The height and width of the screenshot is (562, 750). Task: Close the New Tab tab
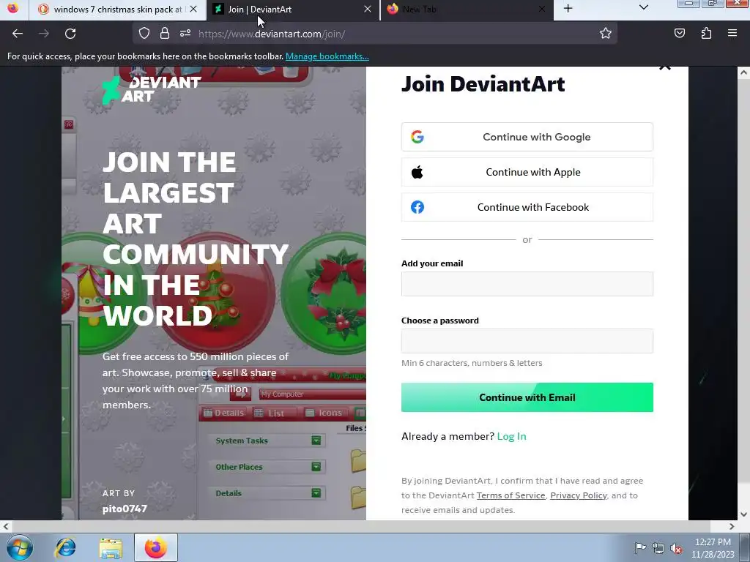(542, 9)
